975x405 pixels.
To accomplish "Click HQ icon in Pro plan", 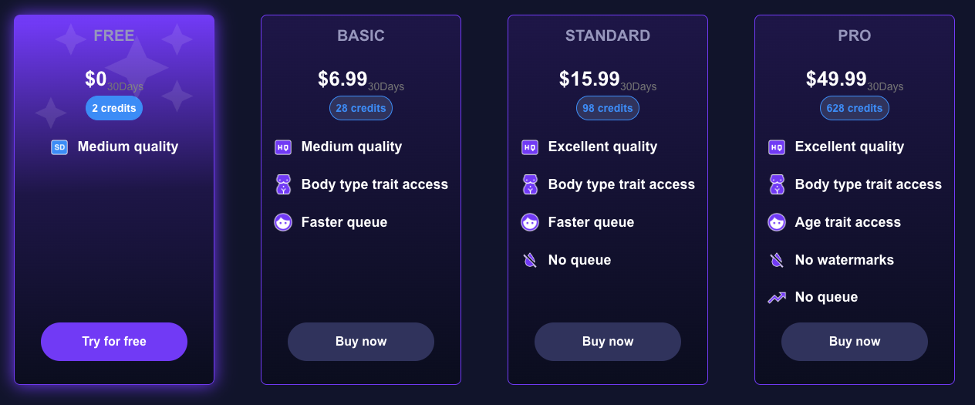I will [x=777, y=147].
